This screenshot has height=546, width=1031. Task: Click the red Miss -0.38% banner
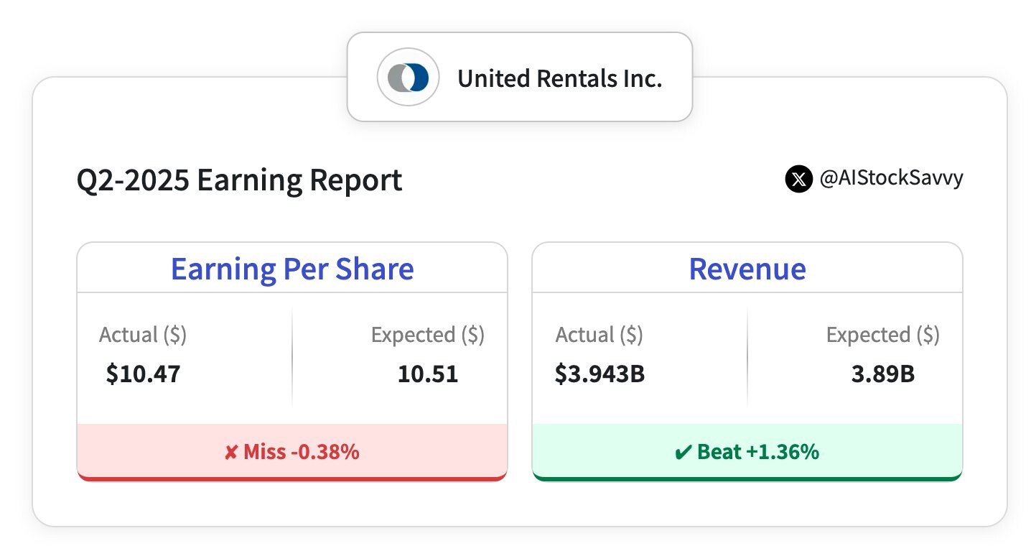click(291, 452)
